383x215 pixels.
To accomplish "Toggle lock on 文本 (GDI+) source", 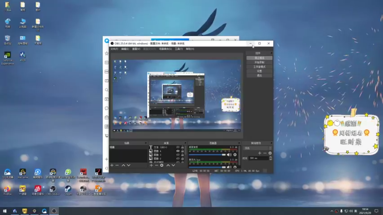I will click(x=182, y=147).
